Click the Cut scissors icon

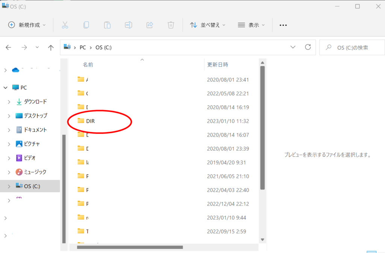65,25
